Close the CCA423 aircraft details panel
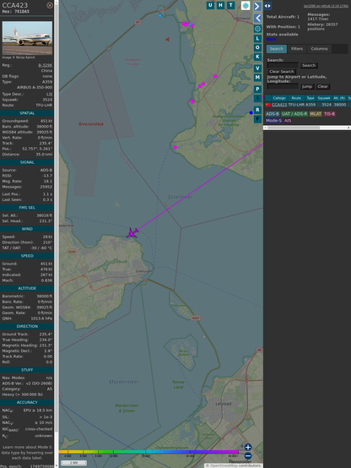 pyautogui.click(x=50, y=5)
